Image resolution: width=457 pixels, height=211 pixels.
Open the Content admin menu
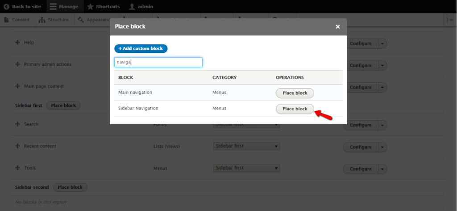pyautogui.click(x=17, y=20)
